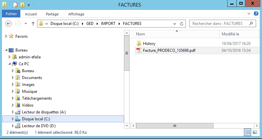
Task: Switch to details view layout
Action: pos(248,132)
